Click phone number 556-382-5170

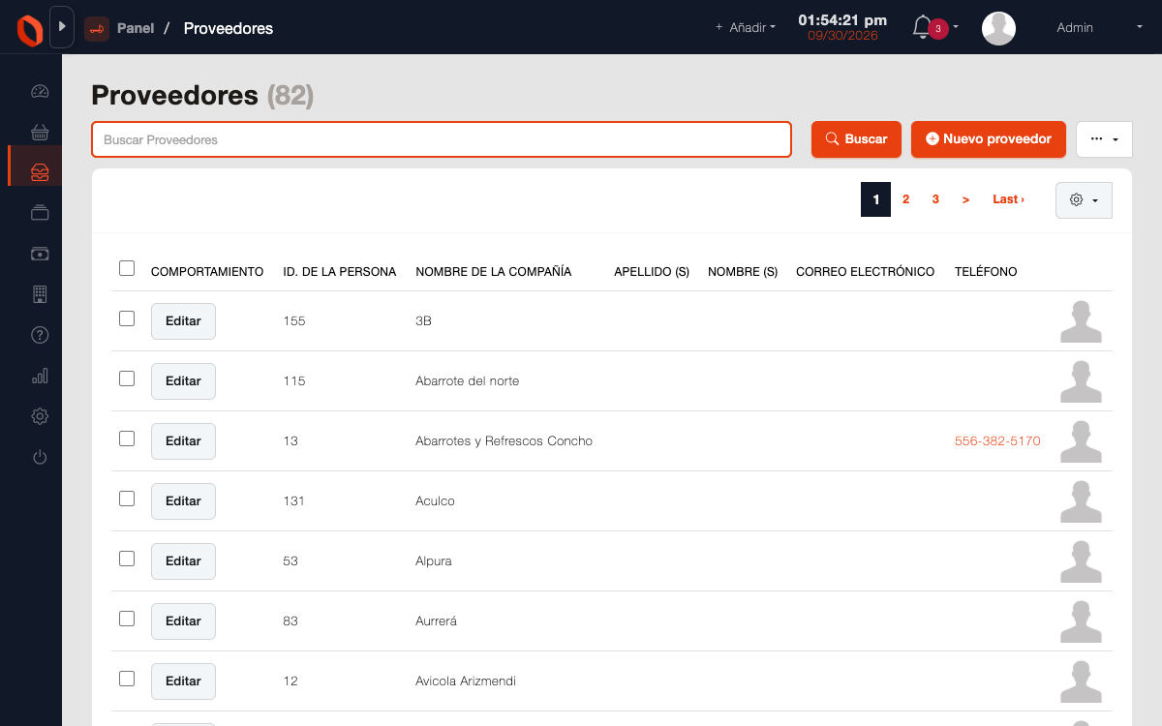(x=997, y=441)
